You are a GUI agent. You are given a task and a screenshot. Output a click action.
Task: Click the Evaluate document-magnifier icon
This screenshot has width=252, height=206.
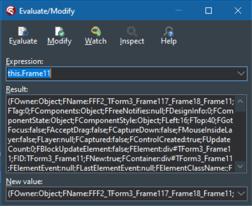[23, 31]
